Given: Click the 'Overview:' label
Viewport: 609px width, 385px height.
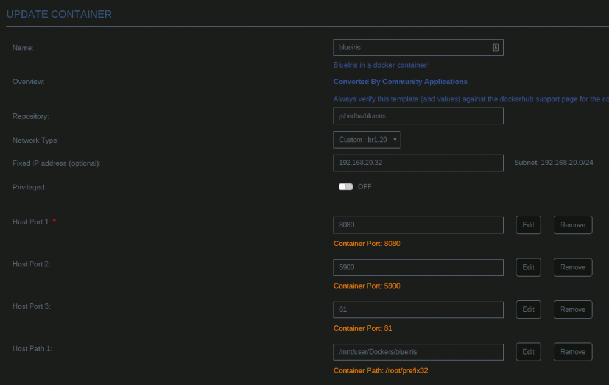Looking at the screenshot, I should (x=29, y=82).
